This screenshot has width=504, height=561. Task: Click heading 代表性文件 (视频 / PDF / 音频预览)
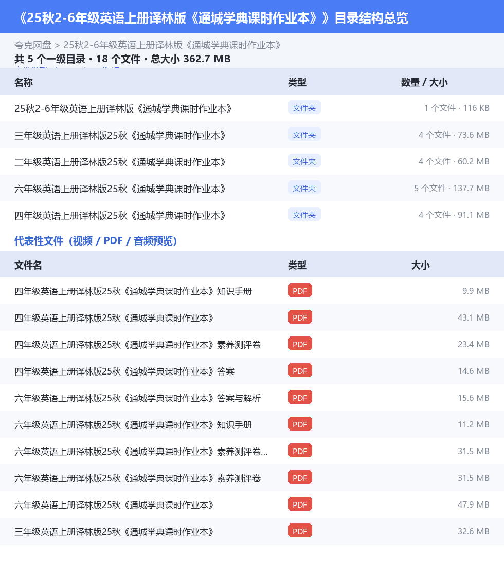tap(96, 241)
